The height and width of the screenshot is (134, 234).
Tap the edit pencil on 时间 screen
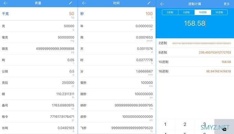(x=149, y=3)
